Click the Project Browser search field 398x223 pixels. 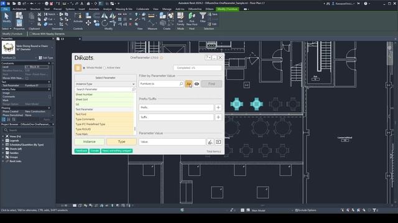(27, 130)
